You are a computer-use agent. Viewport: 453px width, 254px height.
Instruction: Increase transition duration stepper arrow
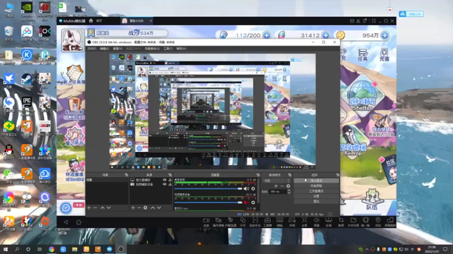pos(289,190)
